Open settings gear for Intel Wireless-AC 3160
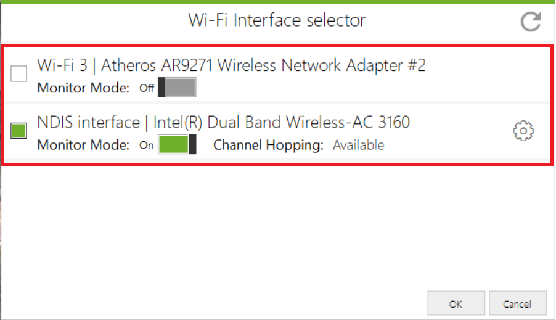 coord(523,131)
